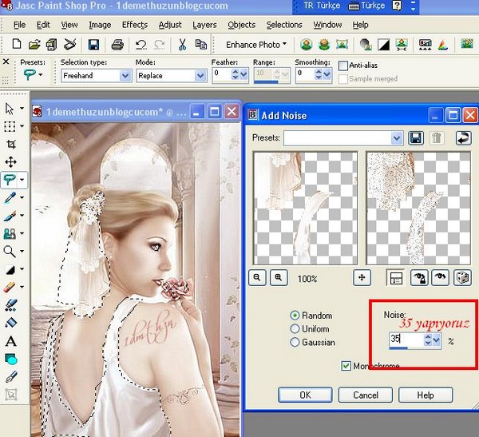Enable the Anti-alias checkbox
Viewport: 479px width, 437px height.
coord(343,66)
